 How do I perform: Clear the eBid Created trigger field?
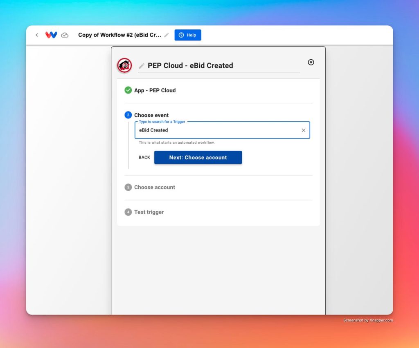[304, 130]
